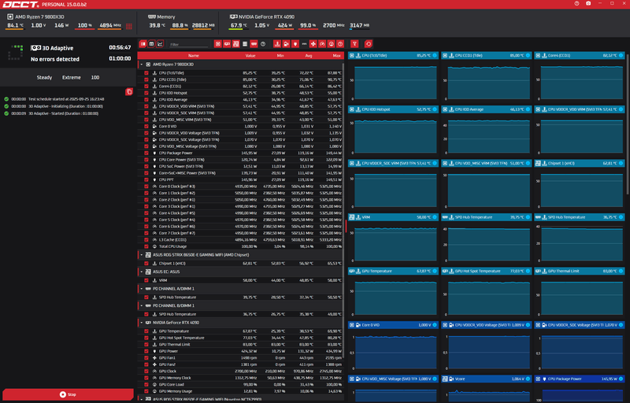
Task: Select the L3 Cache (CCD1) row
Action: [x=240, y=239]
